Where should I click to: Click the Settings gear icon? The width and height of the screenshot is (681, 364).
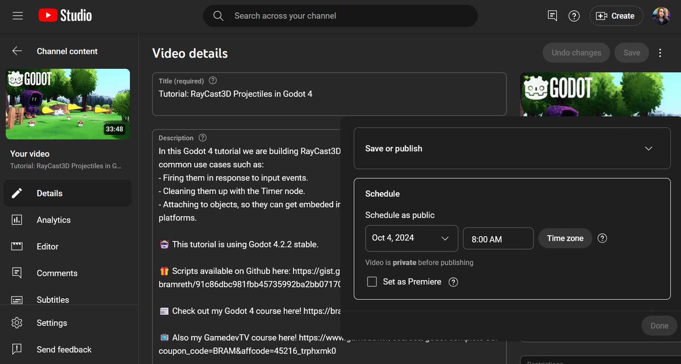tap(17, 323)
